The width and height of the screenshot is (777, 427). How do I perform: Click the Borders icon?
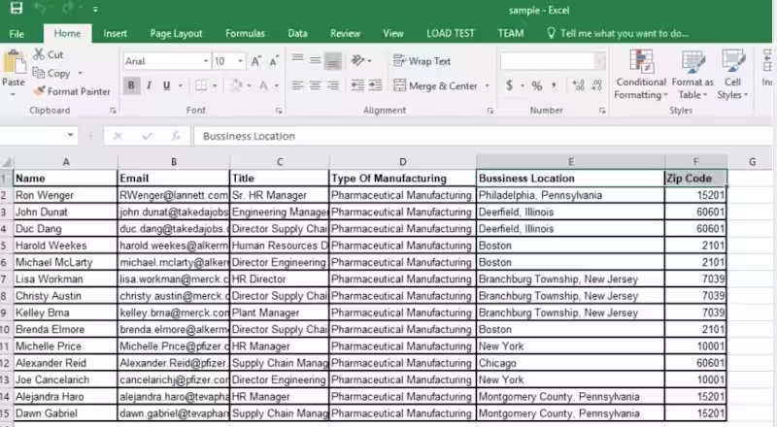(x=201, y=85)
